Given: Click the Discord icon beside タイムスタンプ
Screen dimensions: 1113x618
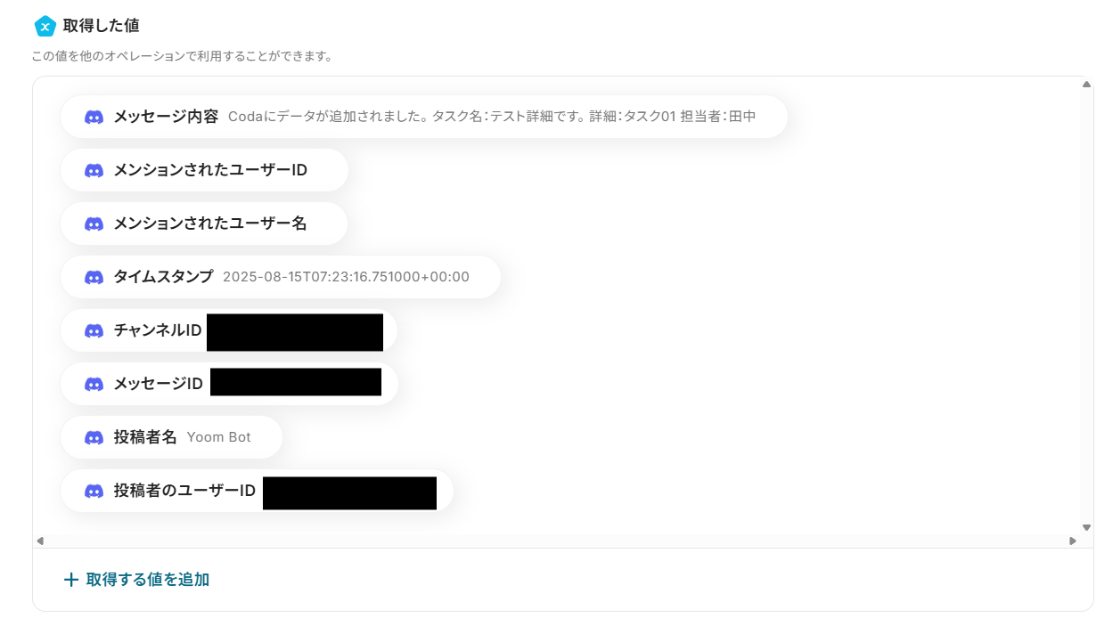Looking at the screenshot, I should pyautogui.click(x=94, y=277).
